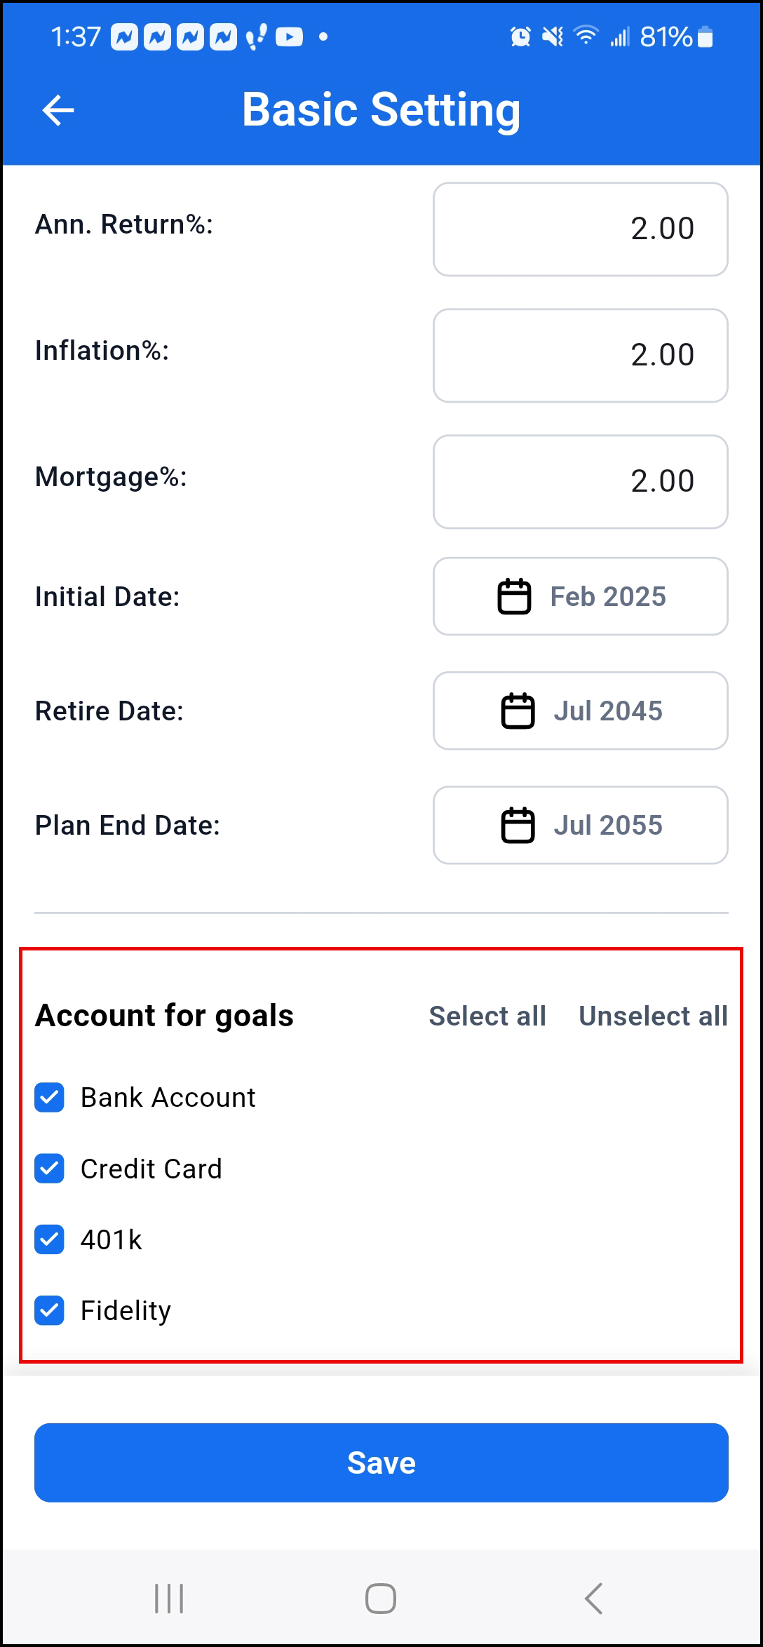Uncheck the Credit Card checkbox
The height and width of the screenshot is (1647, 763).
[50, 1169]
